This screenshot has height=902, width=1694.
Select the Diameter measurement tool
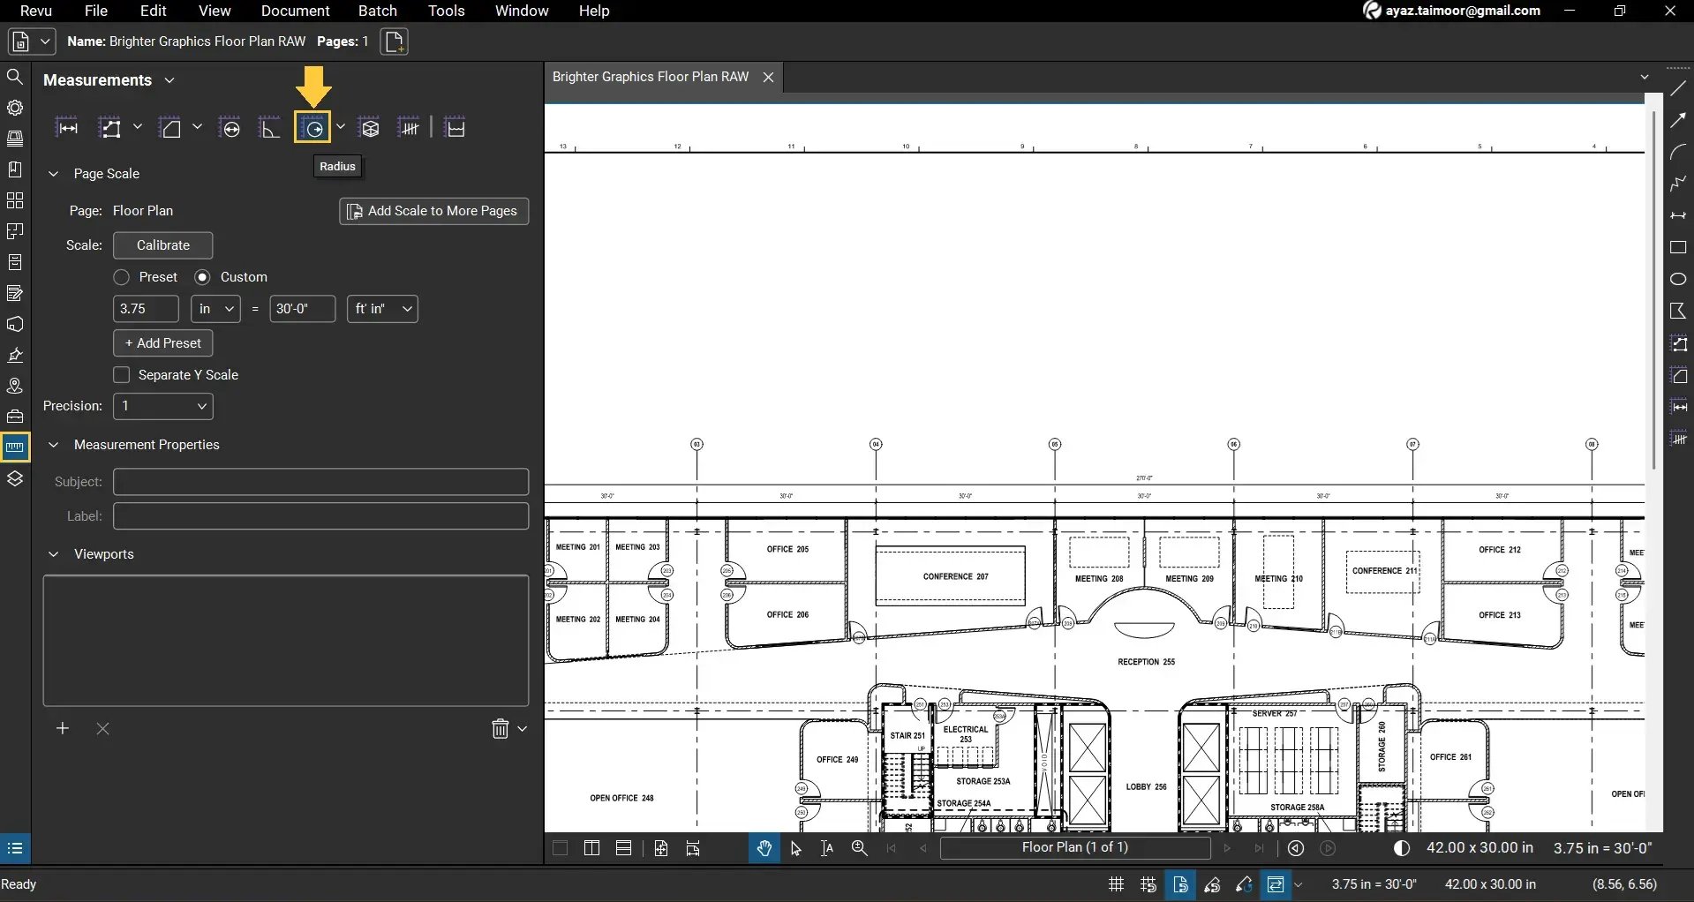pyautogui.click(x=230, y=126)
